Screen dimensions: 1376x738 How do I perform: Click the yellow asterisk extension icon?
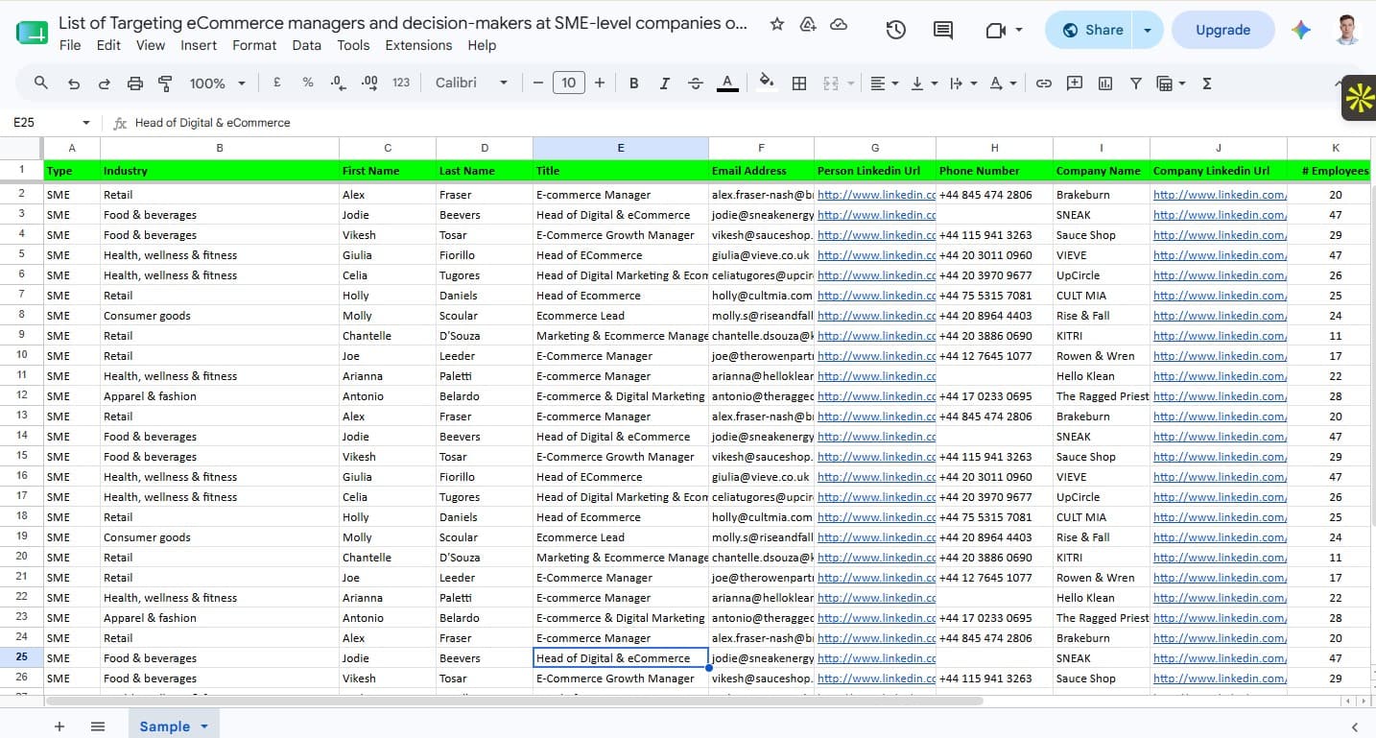click(1359, 98)
